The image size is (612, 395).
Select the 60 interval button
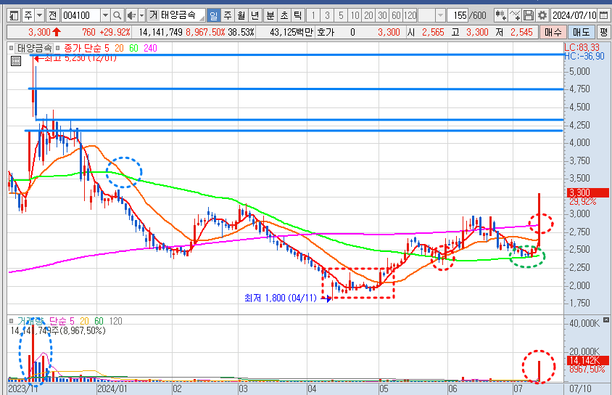[x=396, y=16]
